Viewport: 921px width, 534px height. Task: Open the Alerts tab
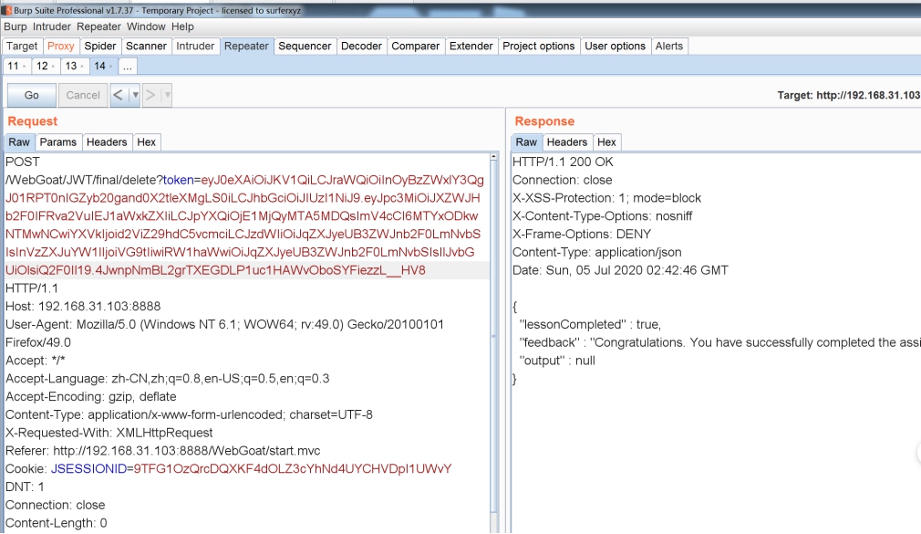pyautogui.click(x=669, y=46)
